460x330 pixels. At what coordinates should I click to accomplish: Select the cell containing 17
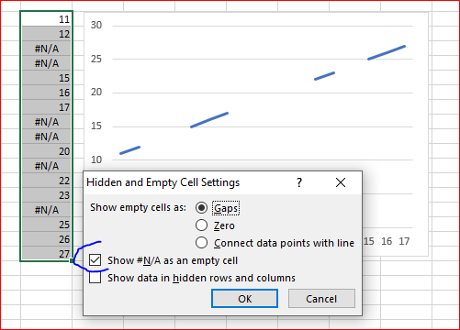pyautogui.click(x=47, y=107)
